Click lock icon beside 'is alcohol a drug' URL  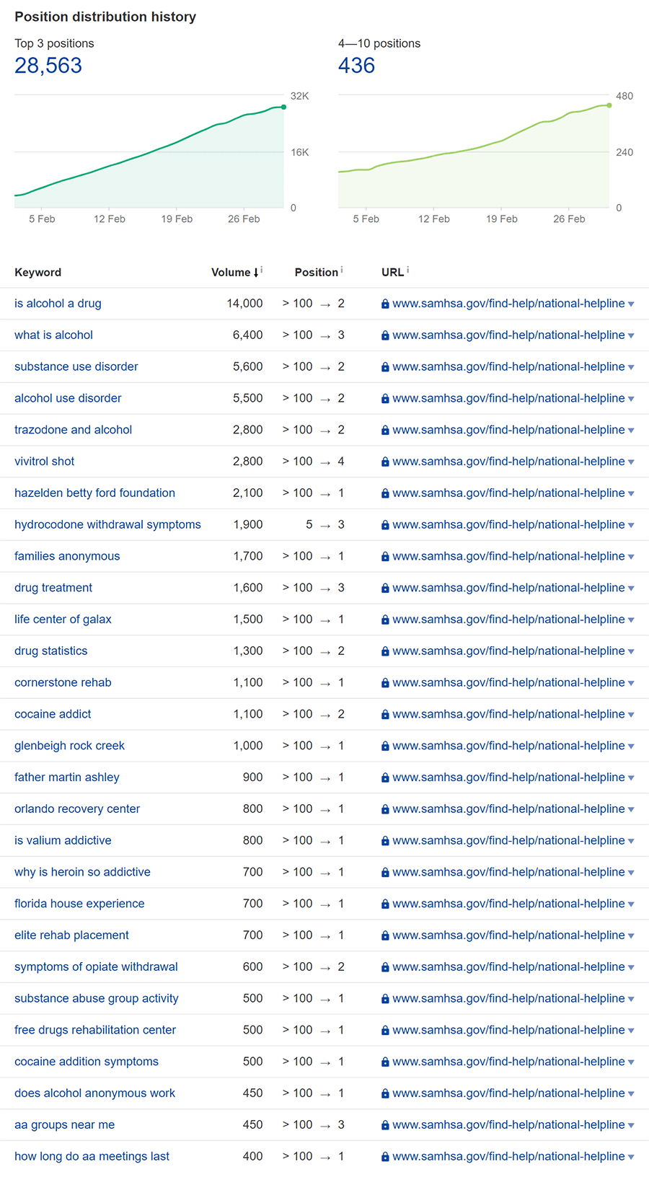pyautogui.click(x=385, y=304)
